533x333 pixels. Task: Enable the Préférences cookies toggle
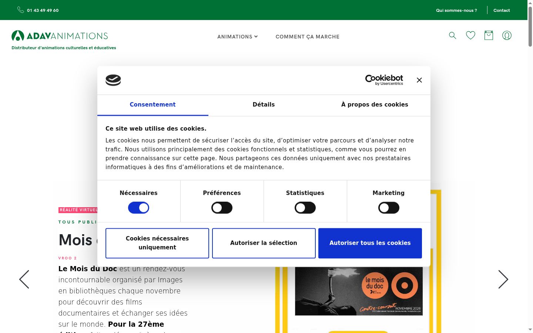click(x=222, y=208)
